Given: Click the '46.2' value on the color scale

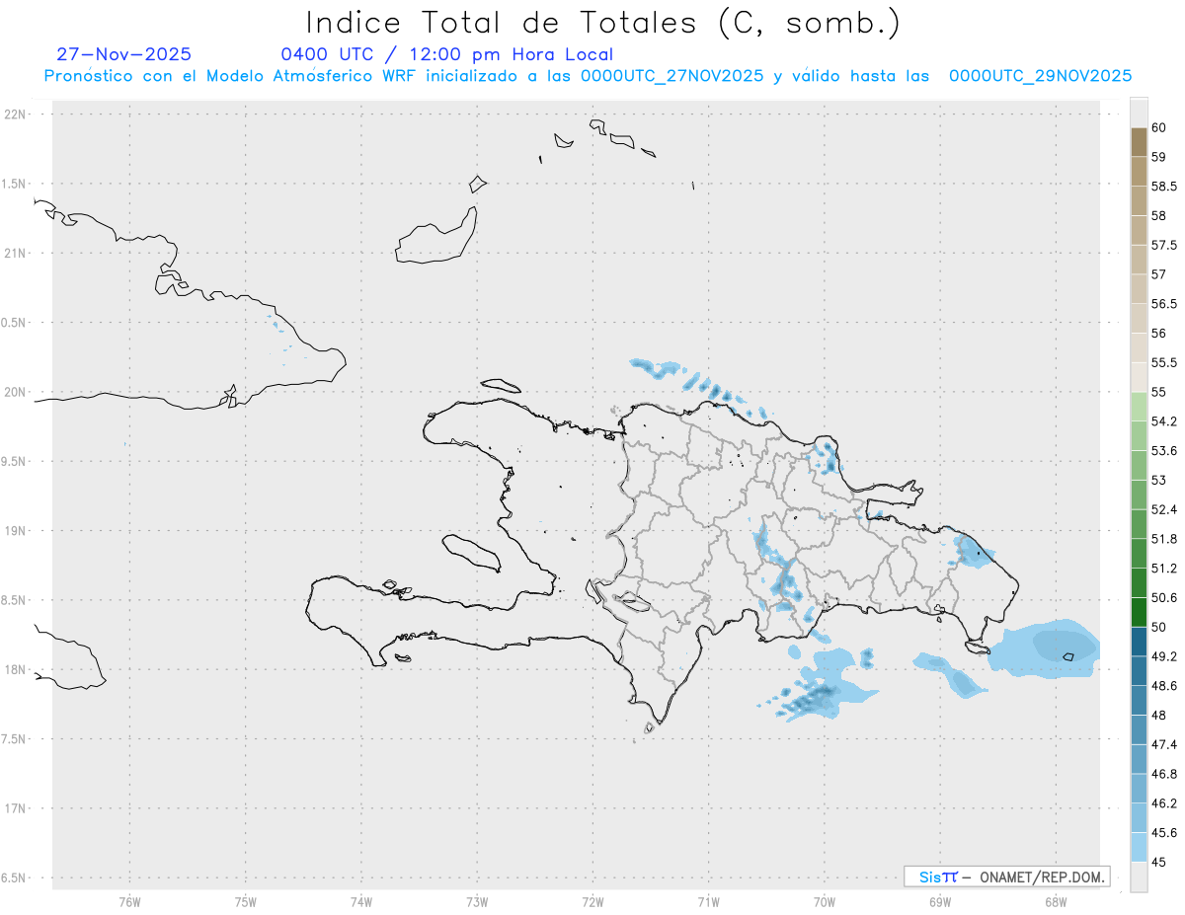Looking at the screenshot, I should coord(1163,803).
